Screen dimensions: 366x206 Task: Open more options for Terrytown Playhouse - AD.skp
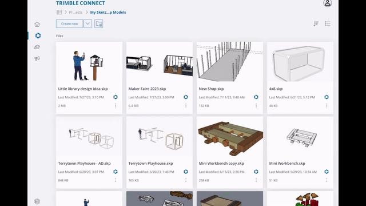[x=116, y=180]
